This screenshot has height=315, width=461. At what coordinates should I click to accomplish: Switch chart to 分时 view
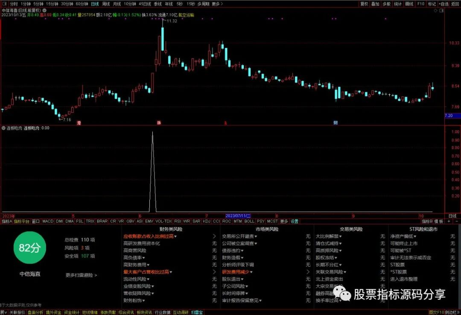coord(14,4)
